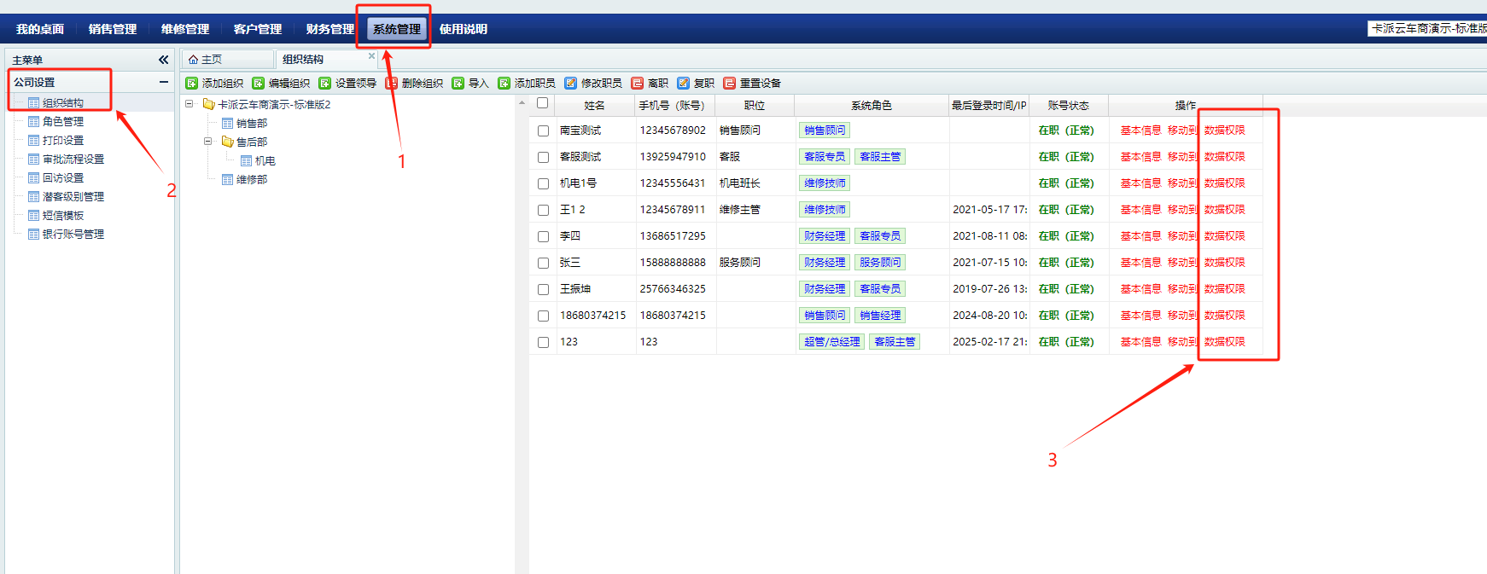Click the 设置领导 toolbar icon
This screenshot has width=1487, height=574.
point(325,83)
